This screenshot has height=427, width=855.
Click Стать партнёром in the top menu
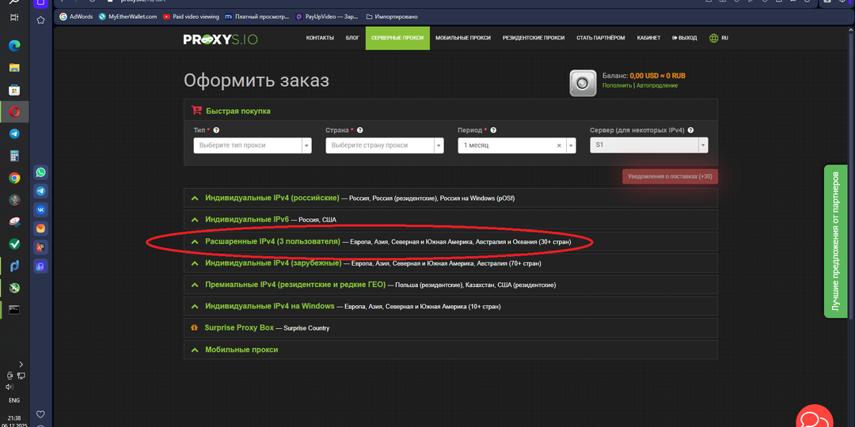[x=600, y=38]
